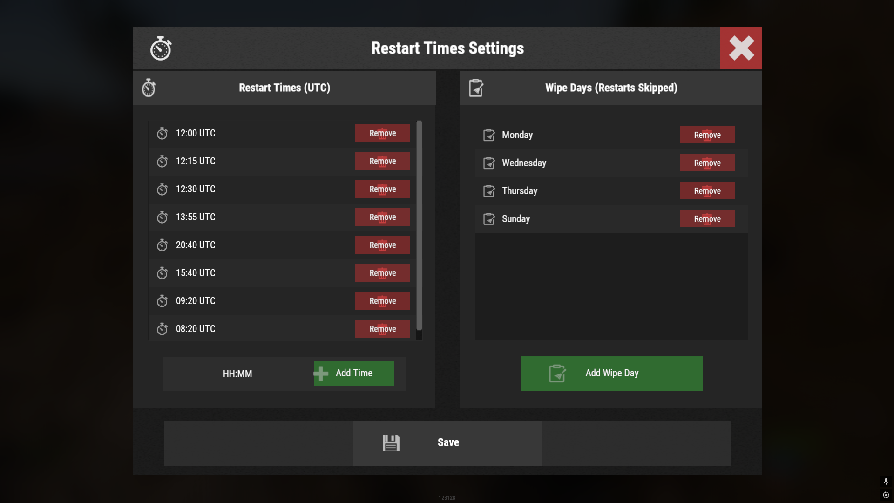The height and width of the screenshot is (503, 894).
Task: Remove the 08:20 UTC restart time
Action: pos(382,329)
